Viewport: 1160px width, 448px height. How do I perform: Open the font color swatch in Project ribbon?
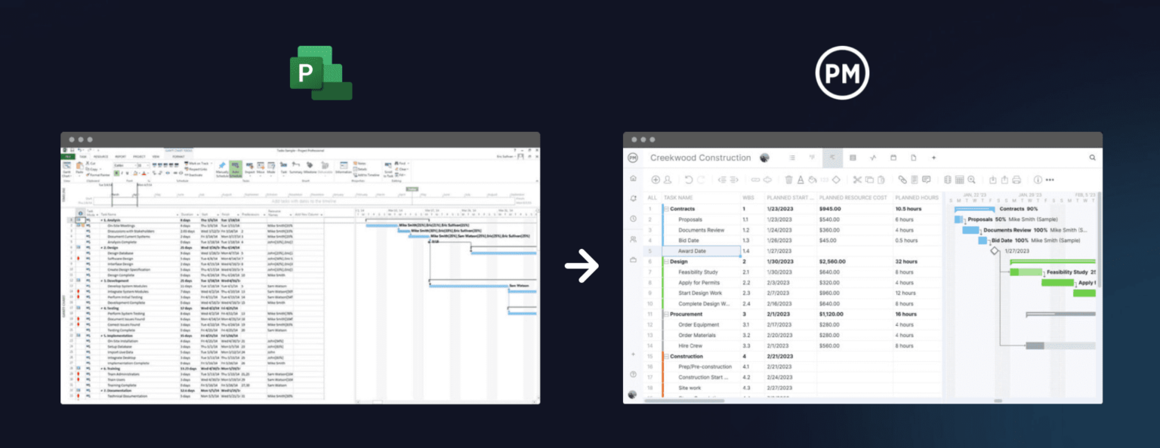pyautogui.click(x=145, y=172)
